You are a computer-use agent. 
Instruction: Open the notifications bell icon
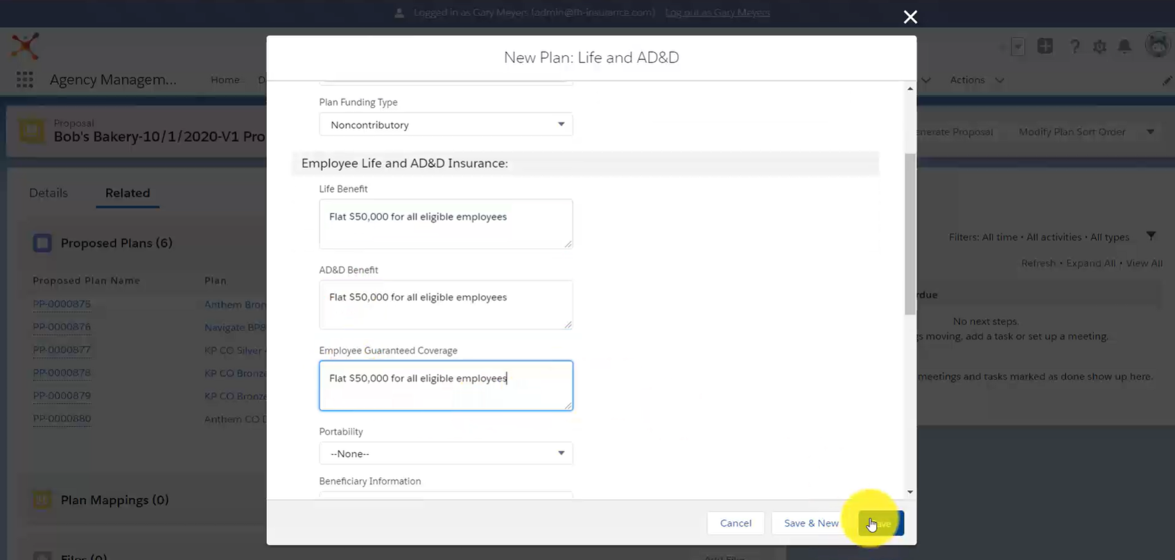1124,46
